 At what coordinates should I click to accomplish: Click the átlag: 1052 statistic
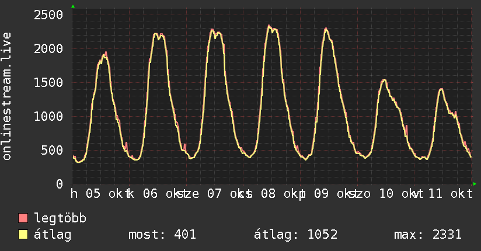click(295, 235)
